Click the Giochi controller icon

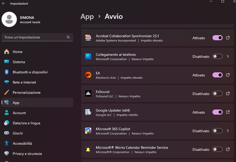tap(7, 133)
